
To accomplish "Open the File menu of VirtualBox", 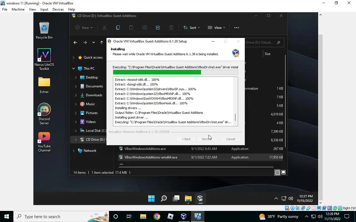I will pyautogui.click(x=5, y=9).
